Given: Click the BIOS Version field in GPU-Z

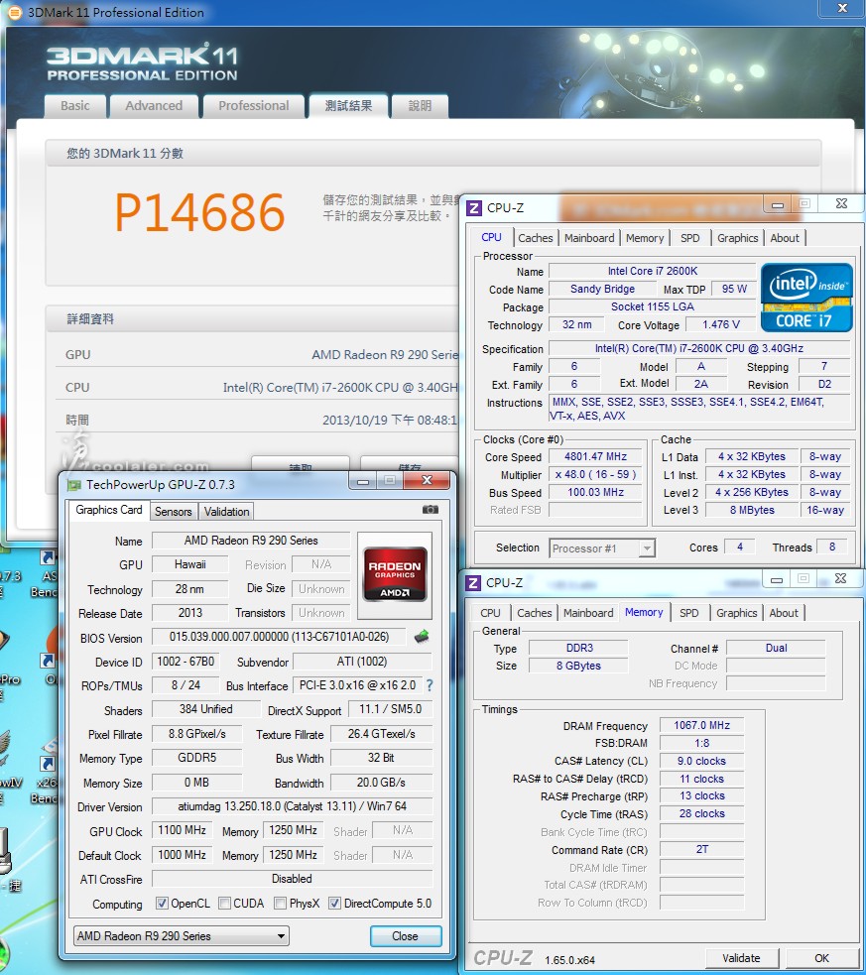Looking at the screenshot, I should click(x=279, y=637).
